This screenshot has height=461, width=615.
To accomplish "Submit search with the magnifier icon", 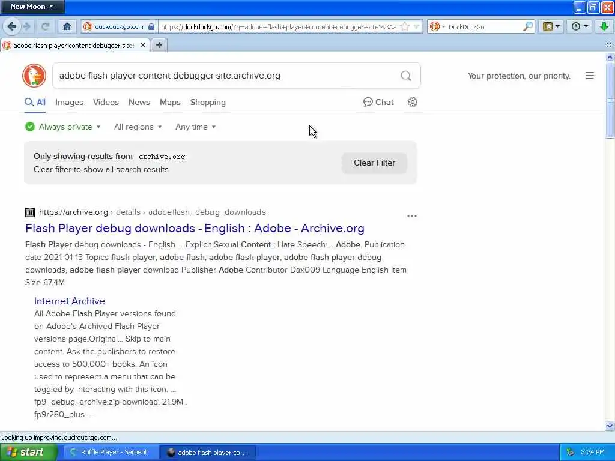I will click(x=406, y=76).
